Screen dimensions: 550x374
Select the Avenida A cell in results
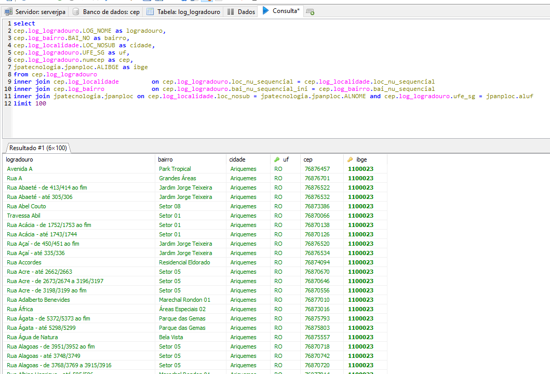point(20,169)
